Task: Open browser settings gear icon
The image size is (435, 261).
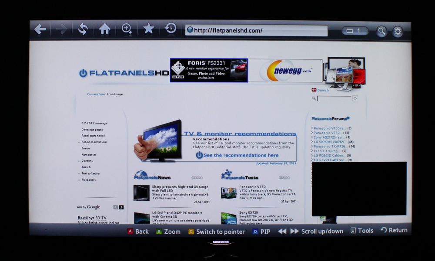Action: 398,32
